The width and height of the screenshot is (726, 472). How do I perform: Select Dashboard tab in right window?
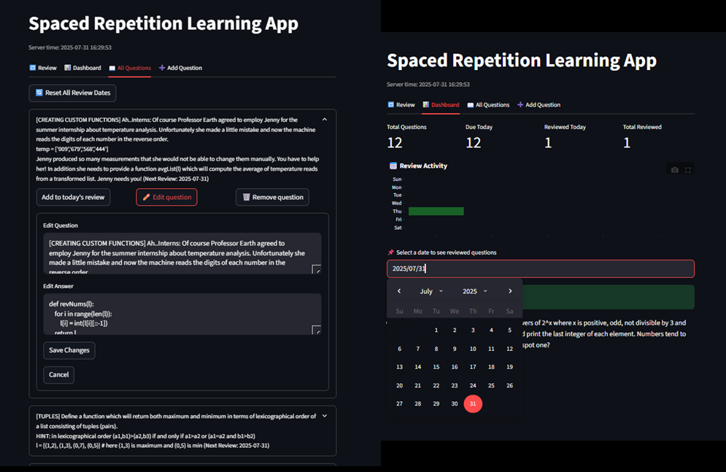pyautogui.click(x=441, y=104)
